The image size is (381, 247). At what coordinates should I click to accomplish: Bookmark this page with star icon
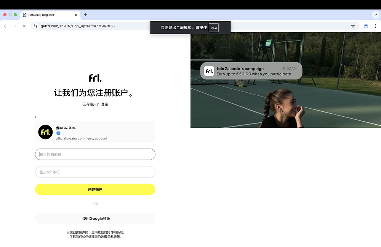click(353, 26)
